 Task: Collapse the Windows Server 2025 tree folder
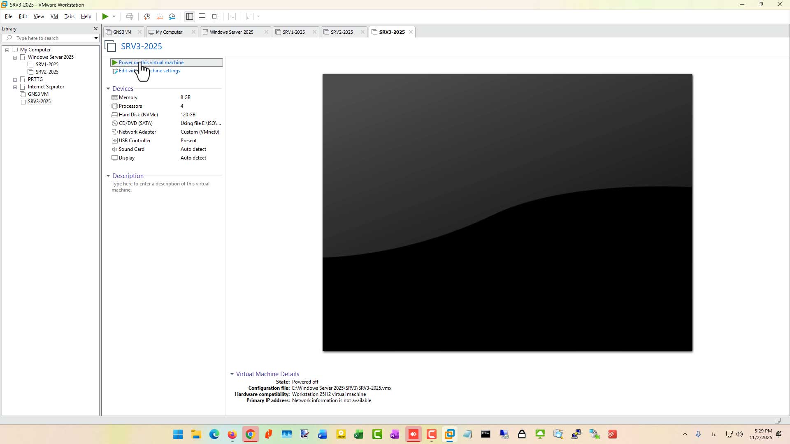(x=15, y=58)
